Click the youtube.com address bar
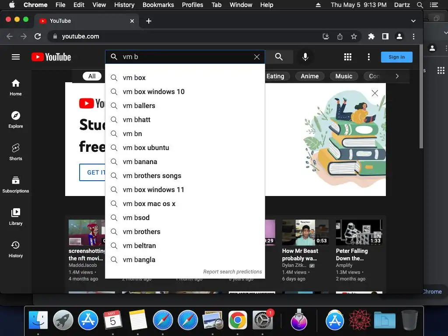The image size is (448, 336). pyautogui.click(x=183, y=36)
